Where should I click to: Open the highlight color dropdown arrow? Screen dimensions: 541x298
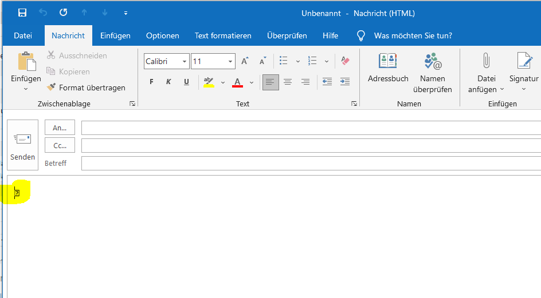[x=223, y=82]
